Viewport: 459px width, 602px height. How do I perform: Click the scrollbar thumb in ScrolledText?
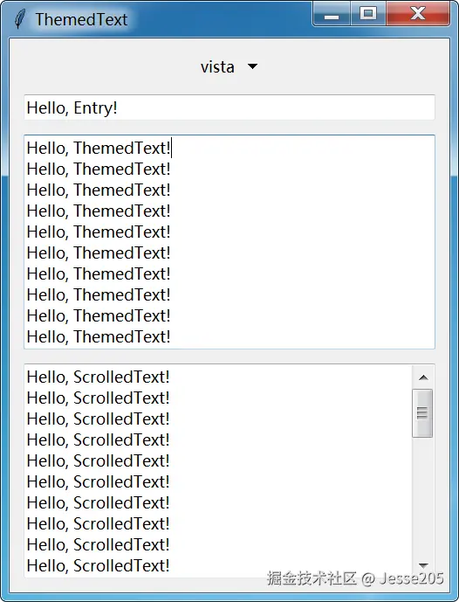[422, 413]
